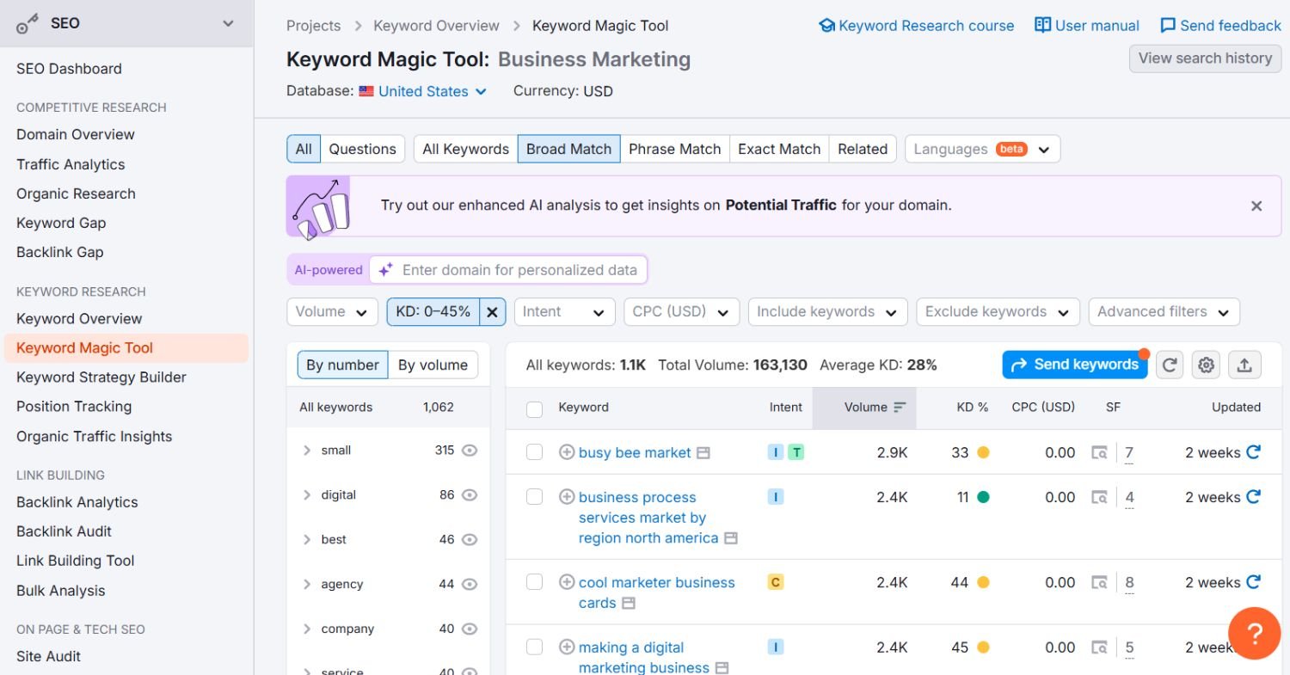Click the Send keywords button
This screenshot has width=1290, height=675.
1075,365
